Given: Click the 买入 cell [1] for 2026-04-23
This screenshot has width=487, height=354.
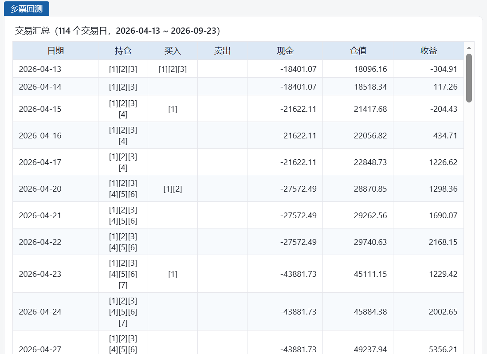Looking at the screenshot, I should 173,274.
